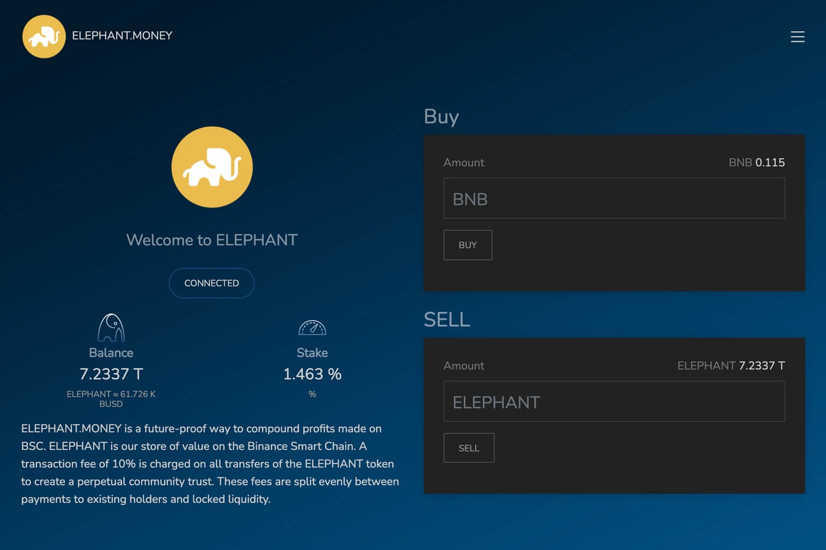Click the CONNECTED wallet button
The image size is (826, 550).
coord(212,283)
